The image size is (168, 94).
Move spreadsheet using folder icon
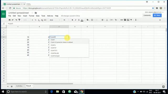pyautogui.click(x=36, y=13)
